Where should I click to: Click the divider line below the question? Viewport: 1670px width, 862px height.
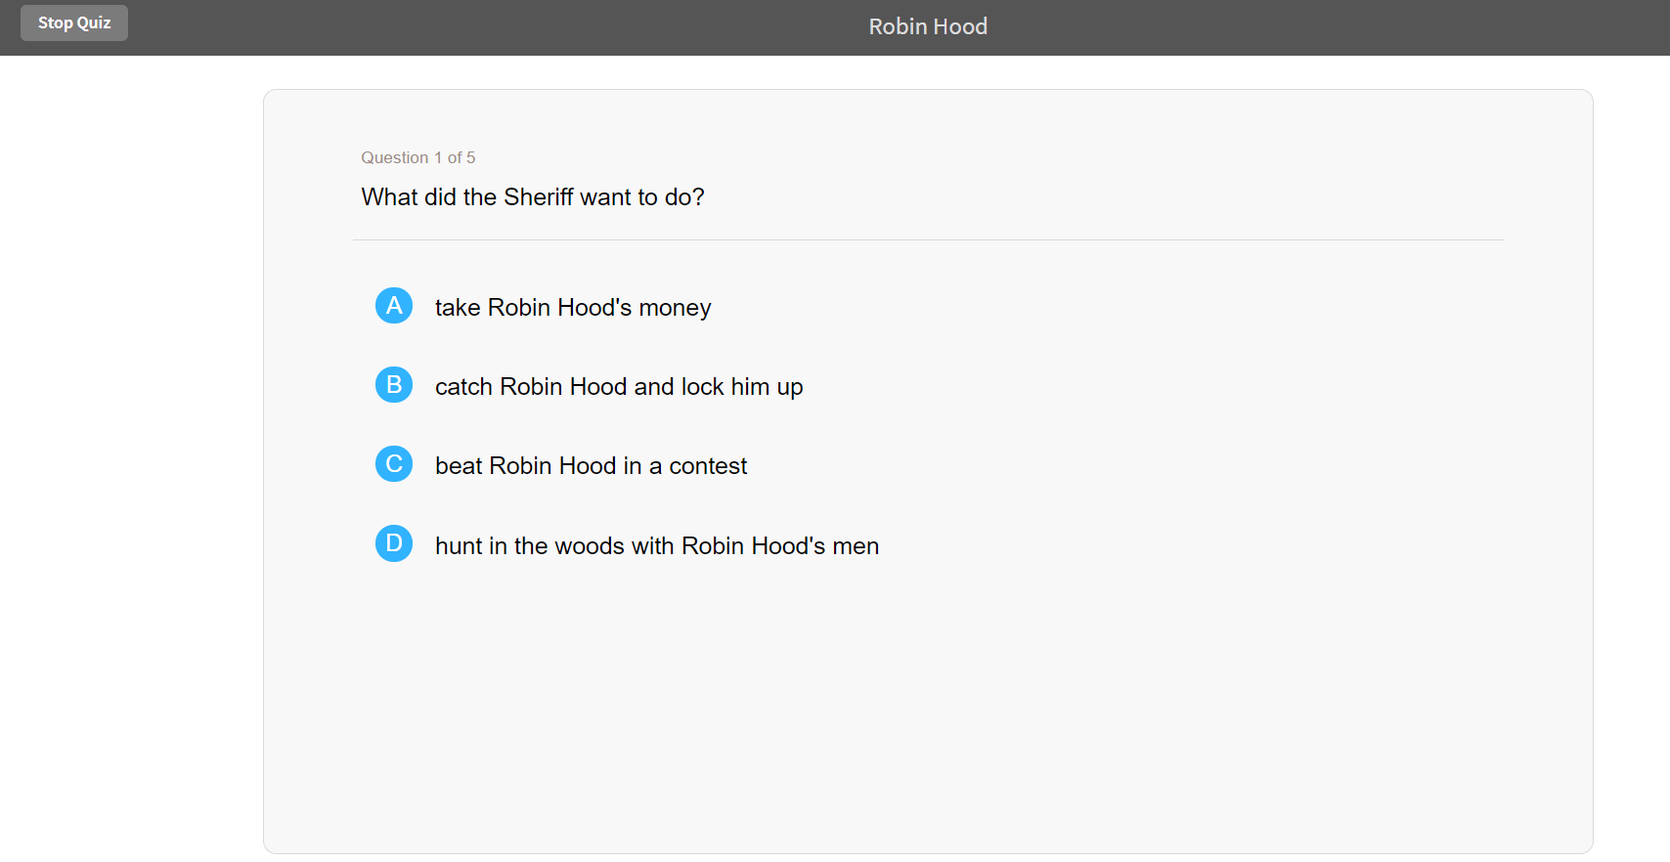point(928,239)
